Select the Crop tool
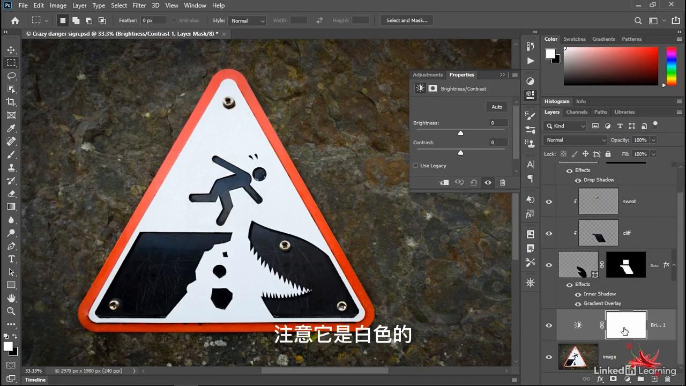Viewport: 686px width, 386px height. tap(11, 102)
